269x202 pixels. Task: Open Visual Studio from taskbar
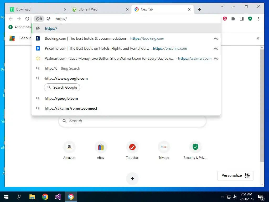tap(58, 197)
